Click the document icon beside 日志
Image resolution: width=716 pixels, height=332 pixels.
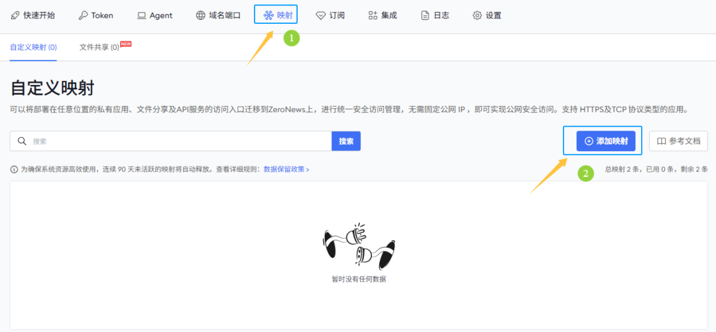[x=426, y=15]
